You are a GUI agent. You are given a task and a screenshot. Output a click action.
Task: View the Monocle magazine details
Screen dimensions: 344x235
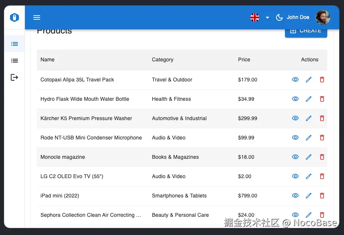pos(295,157)
